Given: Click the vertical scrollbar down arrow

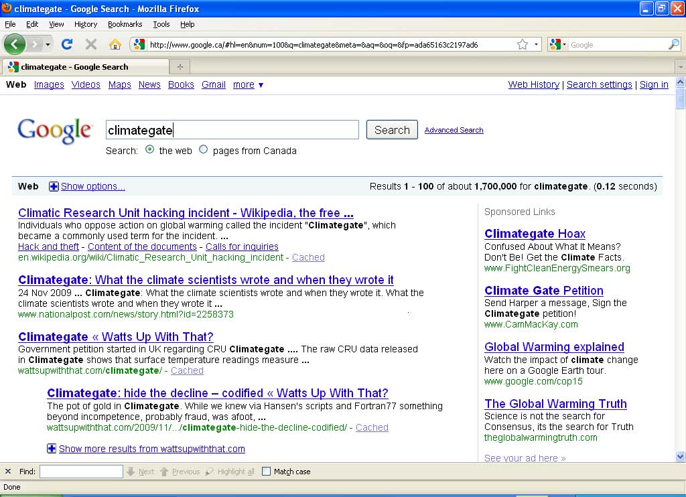Looking at the screenshot, I should (681, 456).
